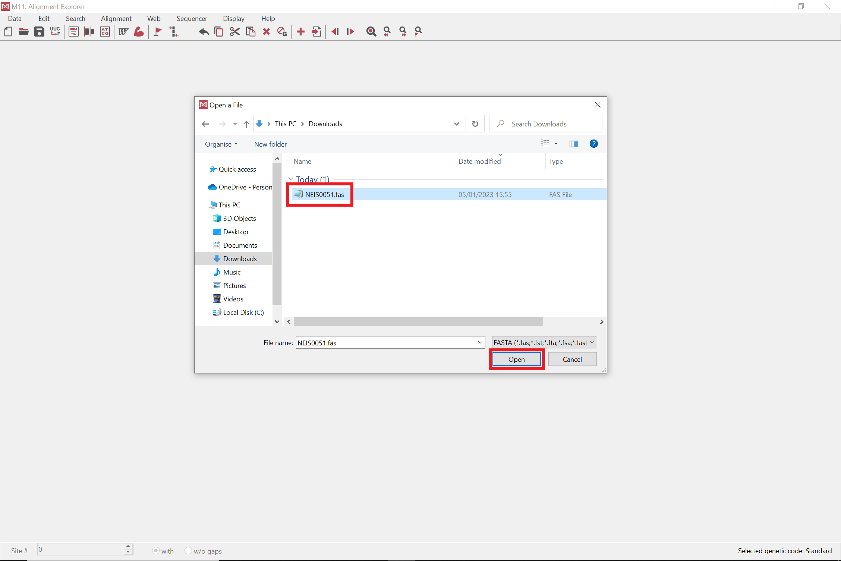Expand the File name combo box arrow
Screen dimensions: 841x561
click(x=480, y=342)
